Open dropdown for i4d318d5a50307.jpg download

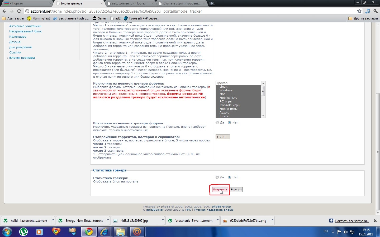click(163, 221)
